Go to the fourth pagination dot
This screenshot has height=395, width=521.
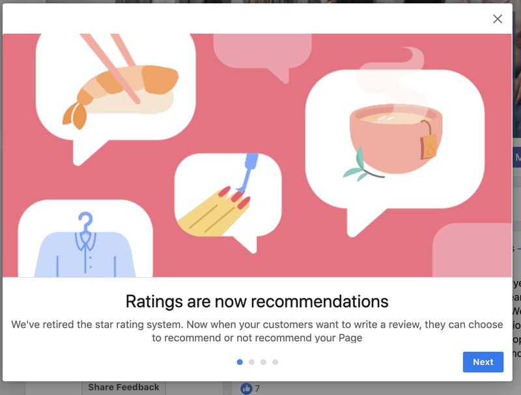[x=275, y=362]
